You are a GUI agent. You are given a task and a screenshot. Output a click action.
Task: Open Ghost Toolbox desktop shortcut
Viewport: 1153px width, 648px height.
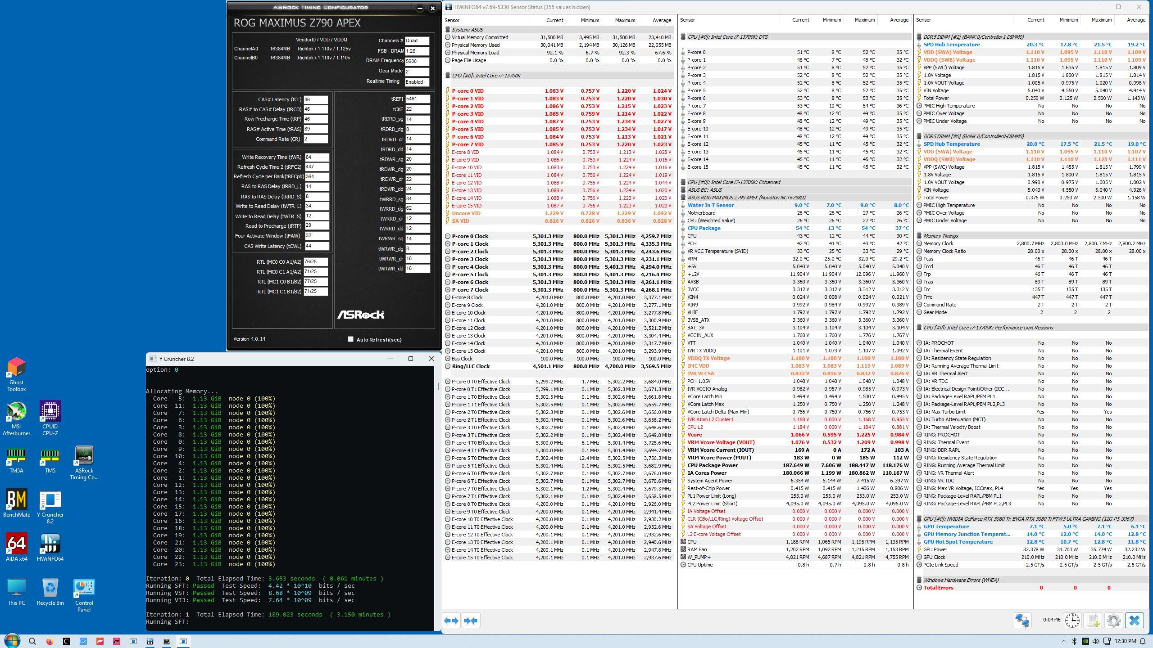click(x=16, y=374)
